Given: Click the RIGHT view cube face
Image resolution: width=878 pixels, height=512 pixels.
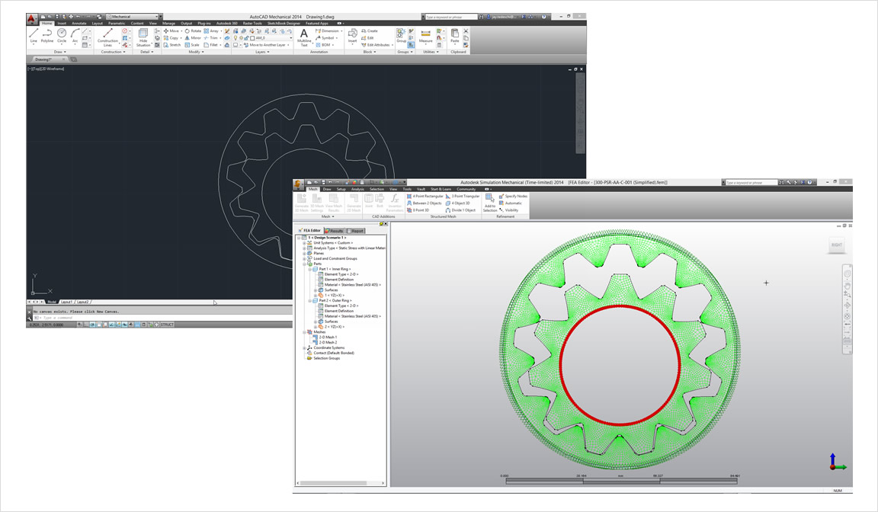Looking at the screenshot, I should click(x=837, y=245).
